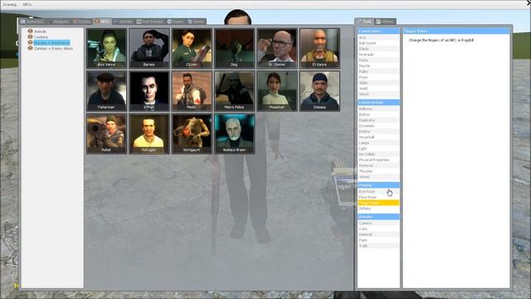
Task: Spawn the Odessa NPC
Action: (319, 91)
